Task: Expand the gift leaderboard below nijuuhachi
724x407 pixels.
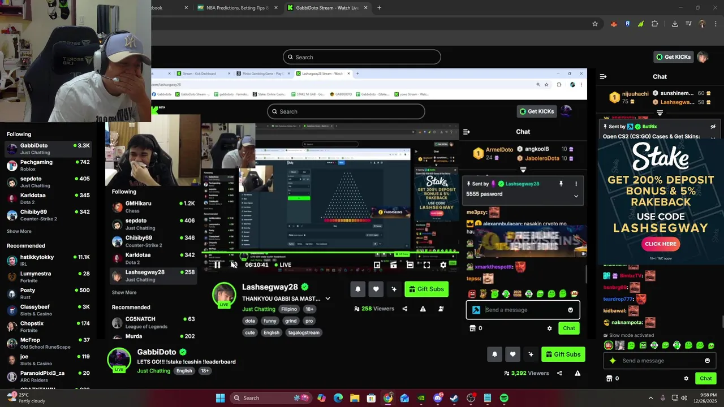Action: pos(660,113)
